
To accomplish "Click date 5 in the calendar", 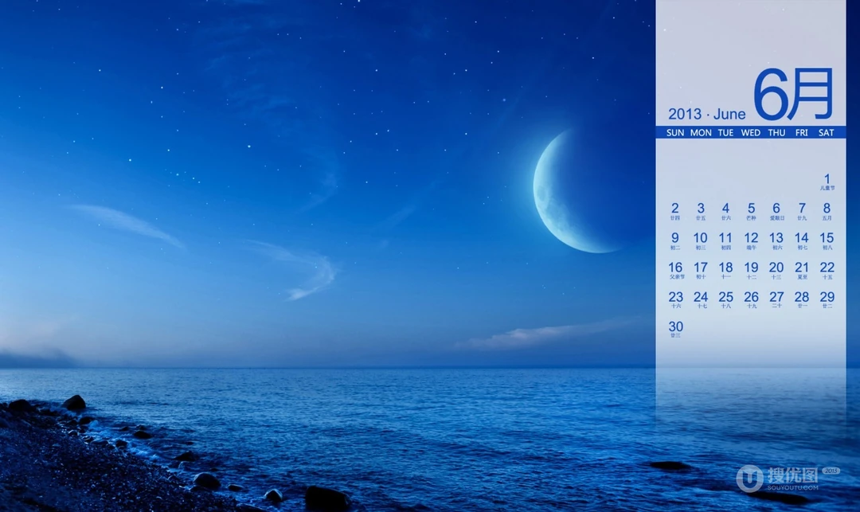I will click(751, 209).
